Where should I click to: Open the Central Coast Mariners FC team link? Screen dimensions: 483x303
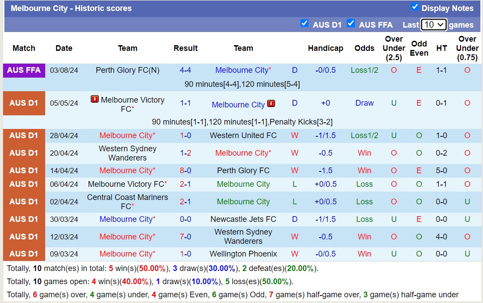point(127,201)
